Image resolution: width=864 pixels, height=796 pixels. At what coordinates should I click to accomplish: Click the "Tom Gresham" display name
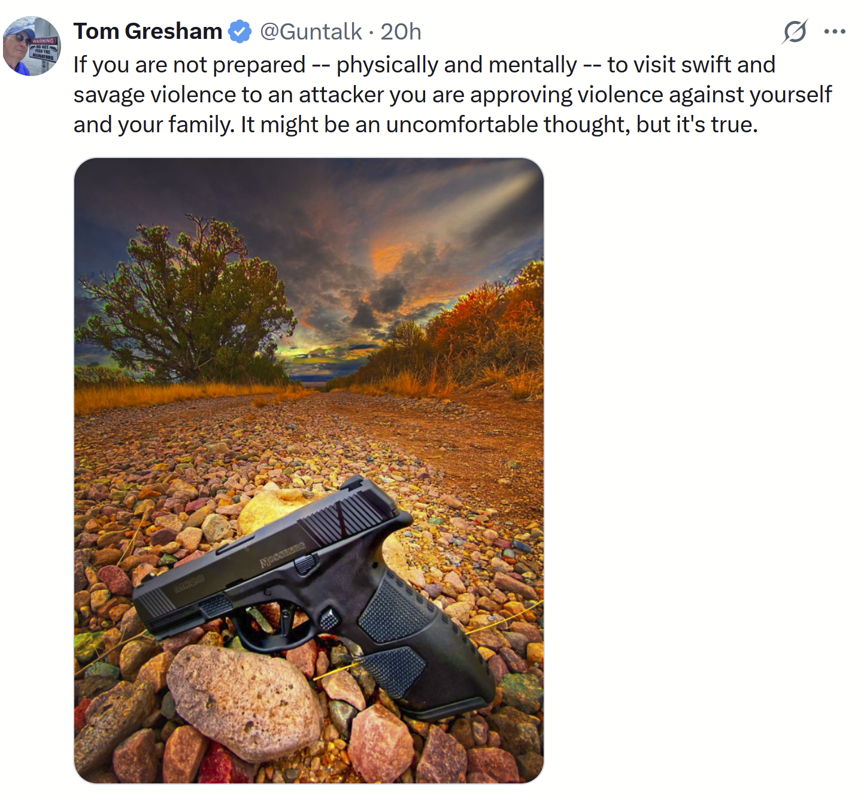147,32
